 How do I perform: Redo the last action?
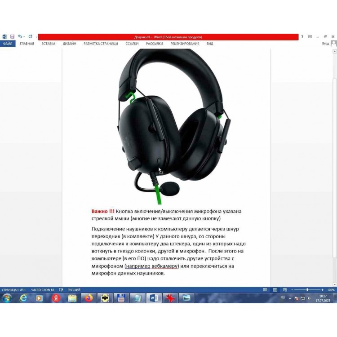tap(30, 36)
